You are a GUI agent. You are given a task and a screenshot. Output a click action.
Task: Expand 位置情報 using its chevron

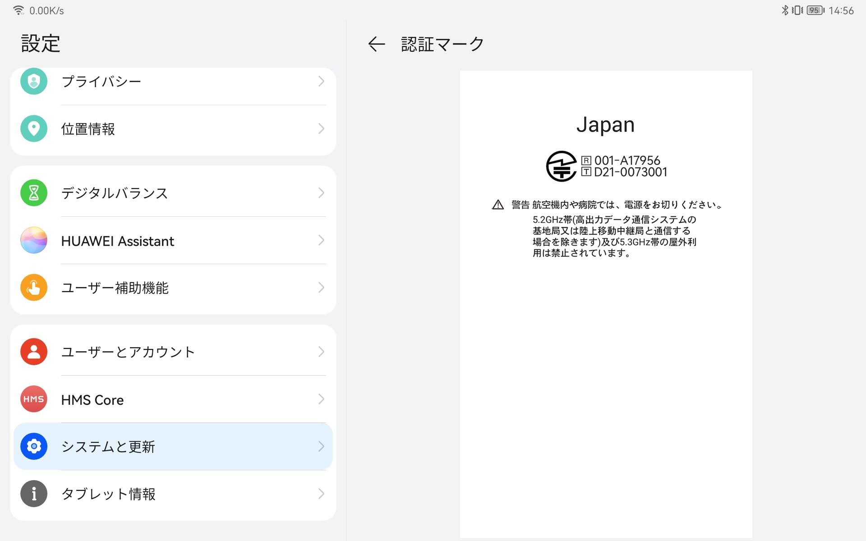(321, 128)
